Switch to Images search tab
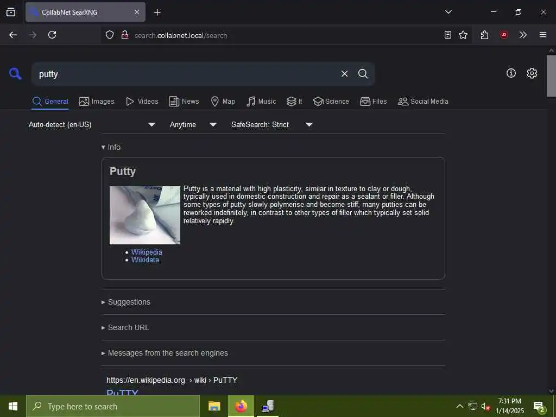556x417 pixels. click(x=97, y=102)
